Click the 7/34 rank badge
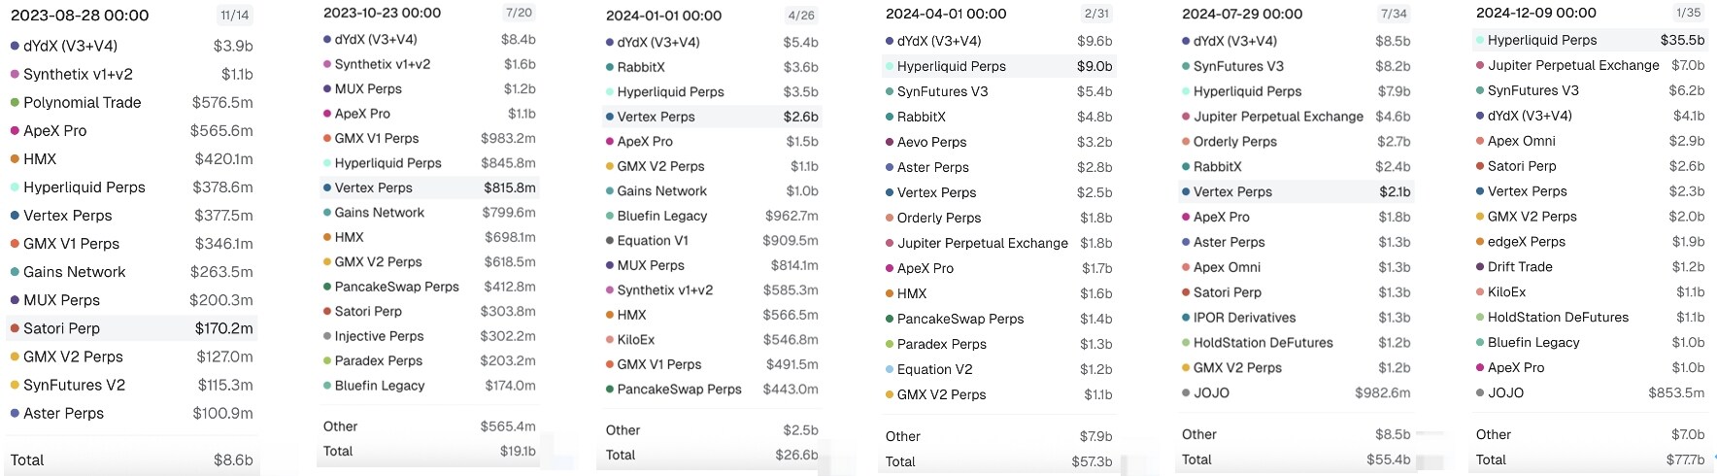 (x=1394, y=14)
